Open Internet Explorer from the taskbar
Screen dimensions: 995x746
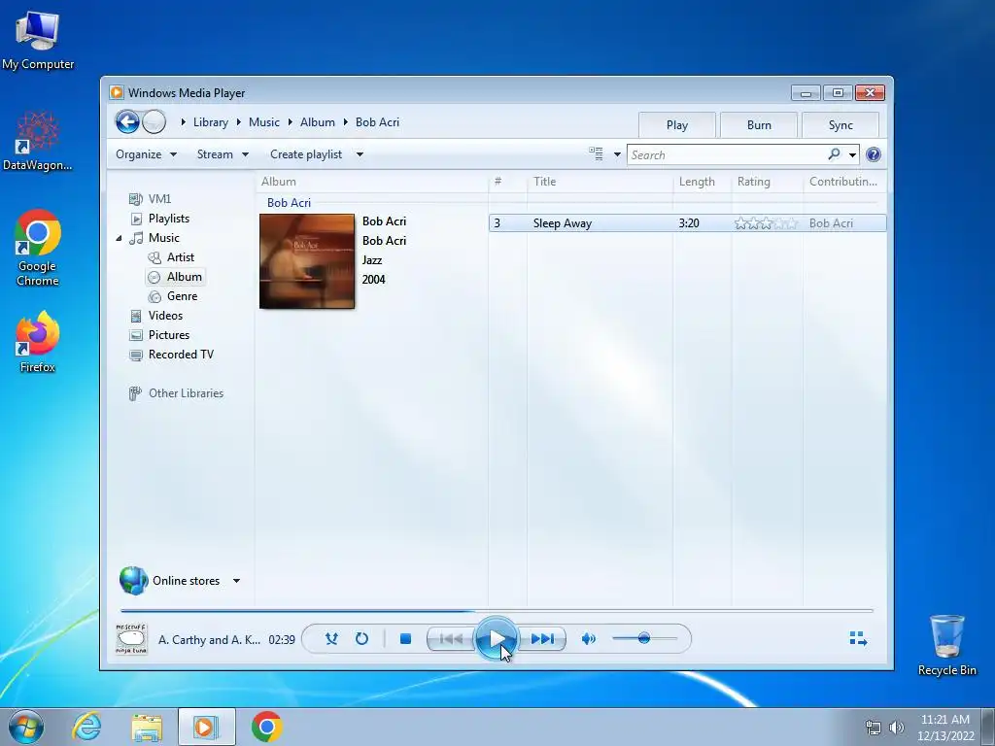(x=86, y=727)
